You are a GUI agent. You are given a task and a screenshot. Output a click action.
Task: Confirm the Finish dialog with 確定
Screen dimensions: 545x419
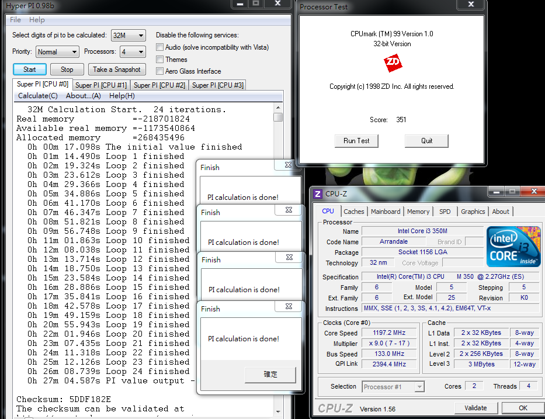coord(270,375)
